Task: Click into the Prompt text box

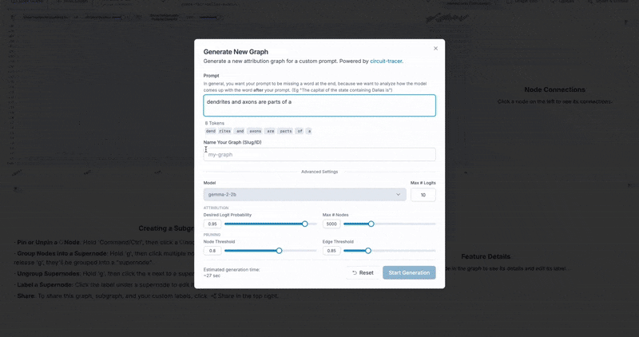Action: click(x=319, y=105)
